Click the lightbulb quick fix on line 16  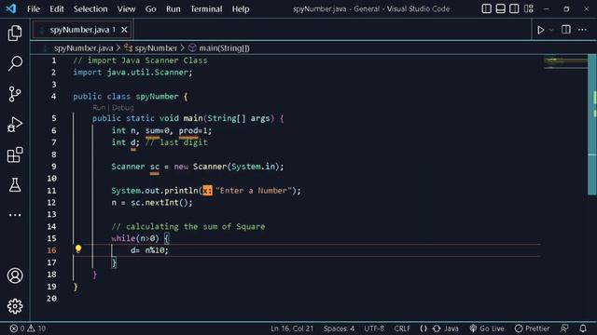[x=78, y=249]
